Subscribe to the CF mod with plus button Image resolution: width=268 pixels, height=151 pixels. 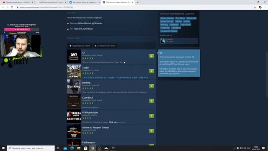pyautogui.click(x=152, y=56)
